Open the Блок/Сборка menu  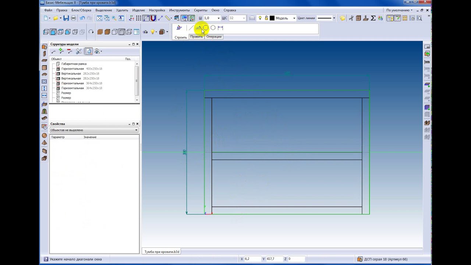pyautogui.click(x=81, y=10)
